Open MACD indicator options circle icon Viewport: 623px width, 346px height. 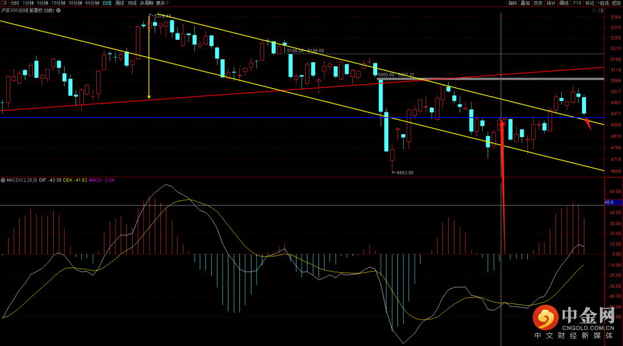pos(3,180)
